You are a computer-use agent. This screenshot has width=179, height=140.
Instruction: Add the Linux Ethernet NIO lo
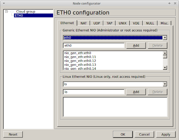point(136,92)
